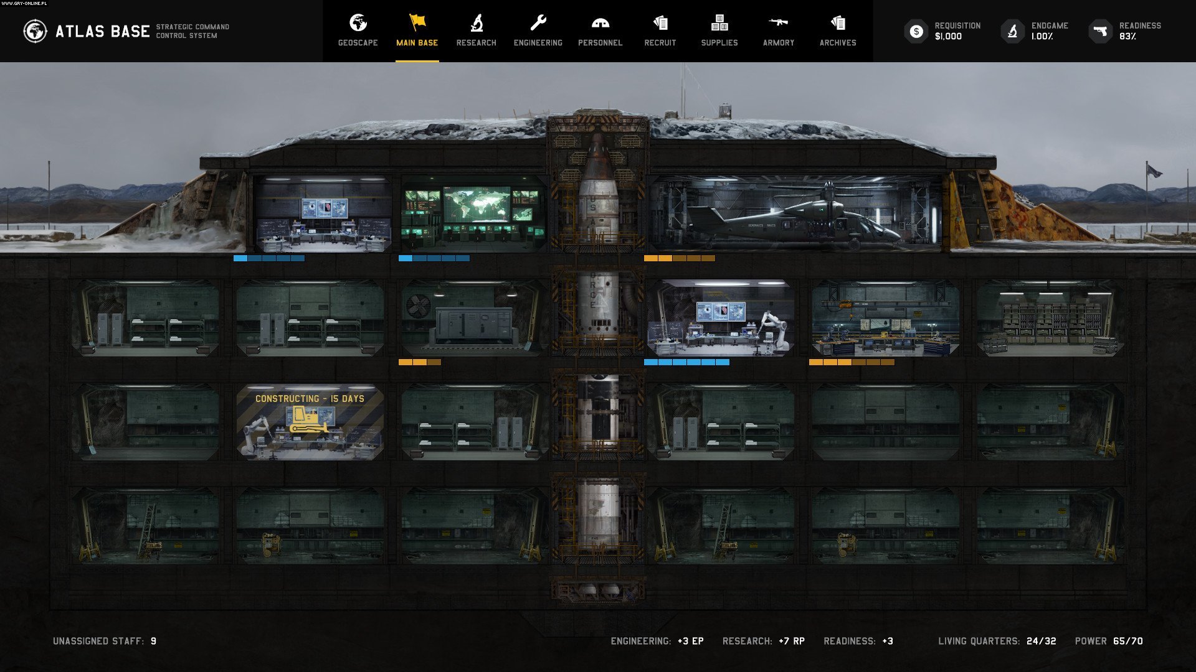Open the Archives papers icon
This screenshot has width=1196, height=672.
837,24
